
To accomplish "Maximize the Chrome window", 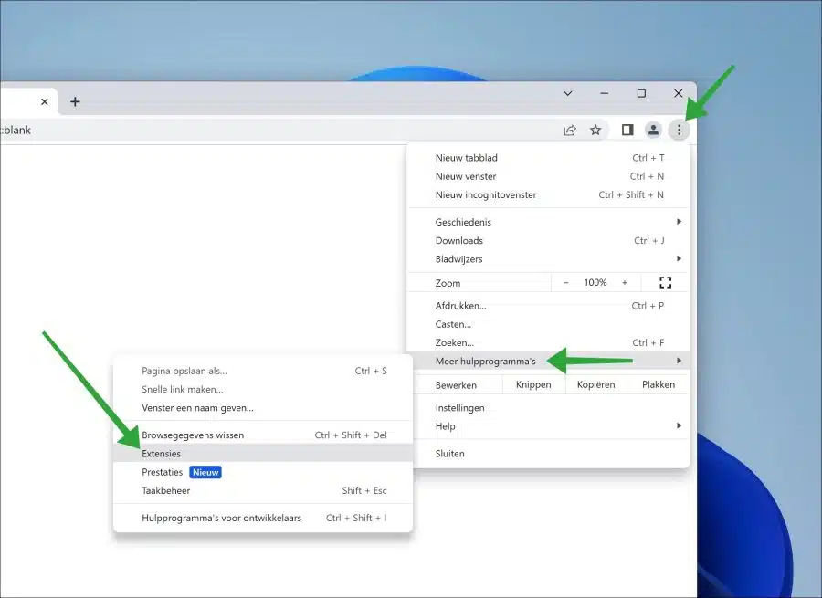I will 641,93.
